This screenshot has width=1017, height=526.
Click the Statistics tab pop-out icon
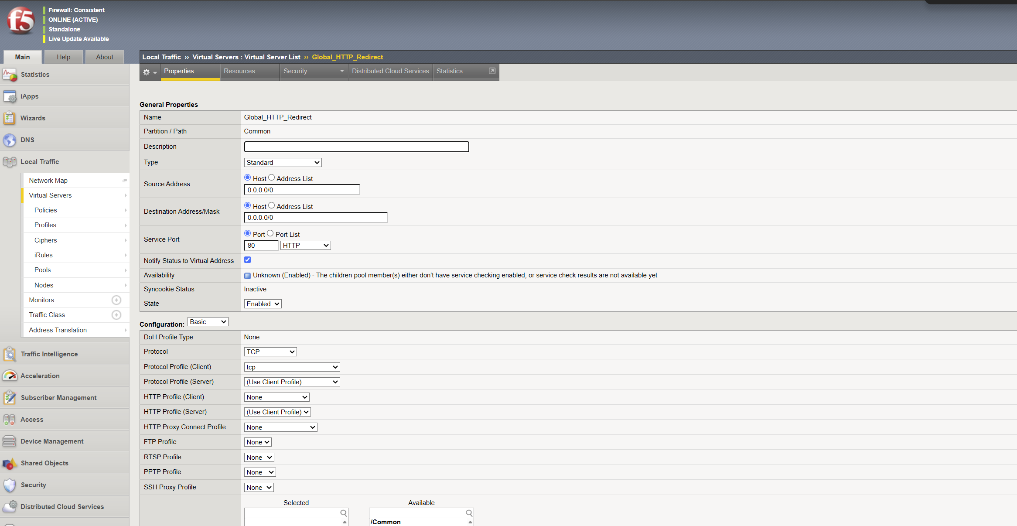[492, 71]
